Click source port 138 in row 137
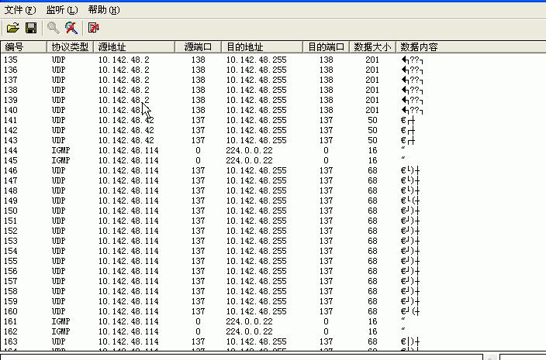Screen dimensions: 546x360 [x=198, y=80]
